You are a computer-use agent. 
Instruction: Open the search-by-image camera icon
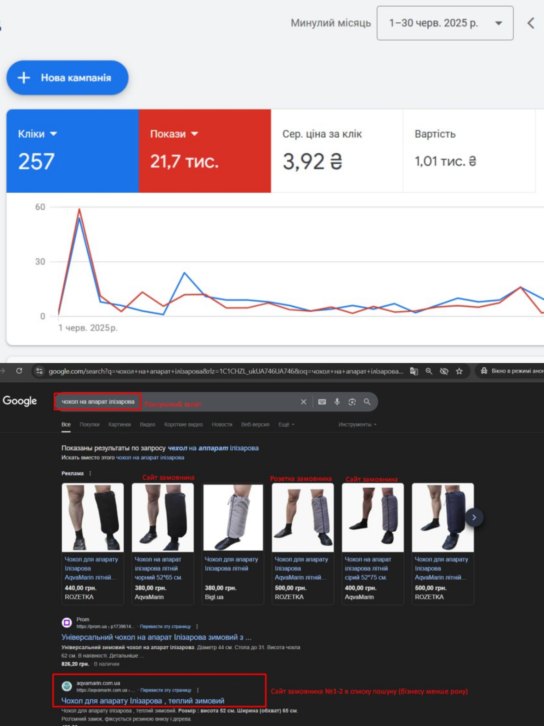coord(352,402)
